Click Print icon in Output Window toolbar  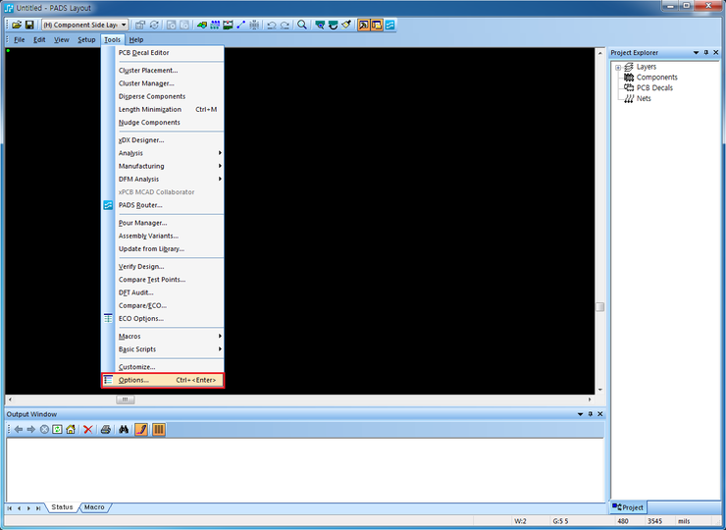(x=106, y=430)
